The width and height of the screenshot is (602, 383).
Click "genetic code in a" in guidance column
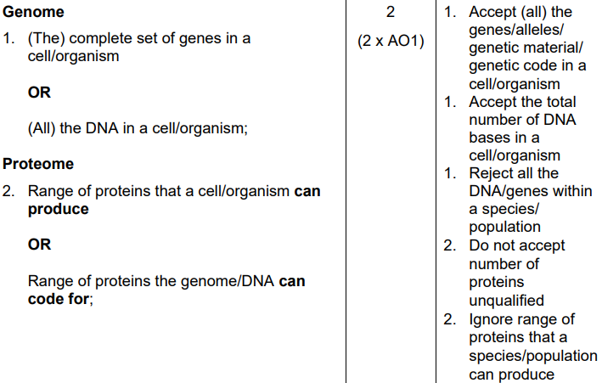(x=526, y=66)
